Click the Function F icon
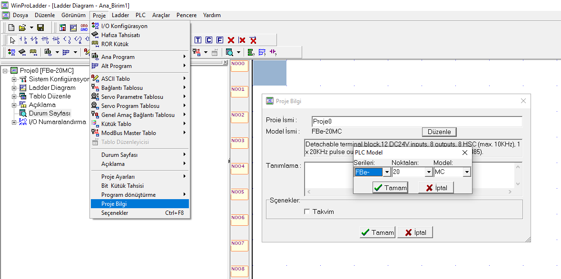Viewport: 561px width, 279px height. click(x=220, y=40)
